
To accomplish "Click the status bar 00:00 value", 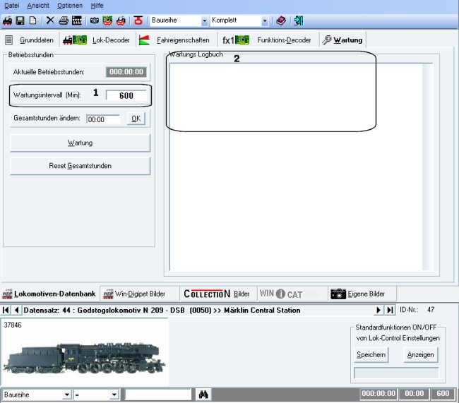I will click(414, 394).
